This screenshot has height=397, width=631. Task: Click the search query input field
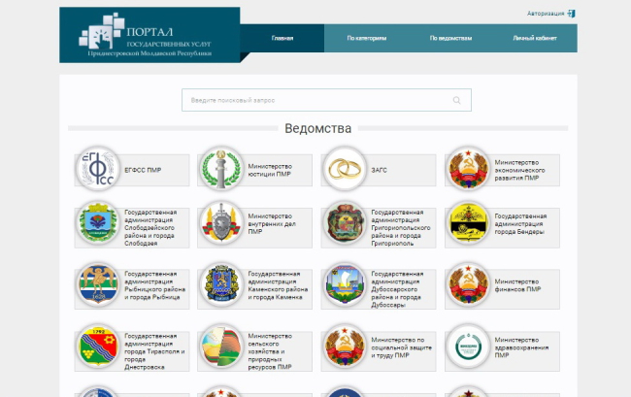pos(315,100)
